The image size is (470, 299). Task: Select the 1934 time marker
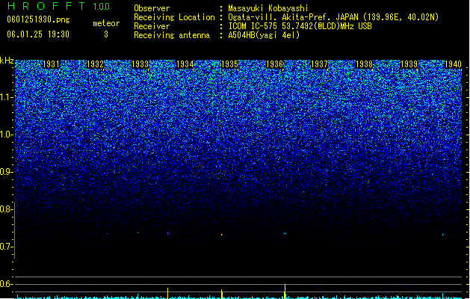click(185, 64)
